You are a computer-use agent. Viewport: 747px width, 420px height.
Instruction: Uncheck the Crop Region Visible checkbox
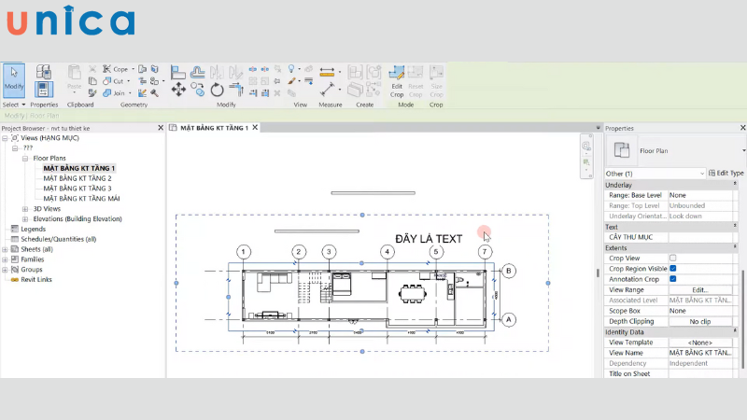tap(672, 269)
